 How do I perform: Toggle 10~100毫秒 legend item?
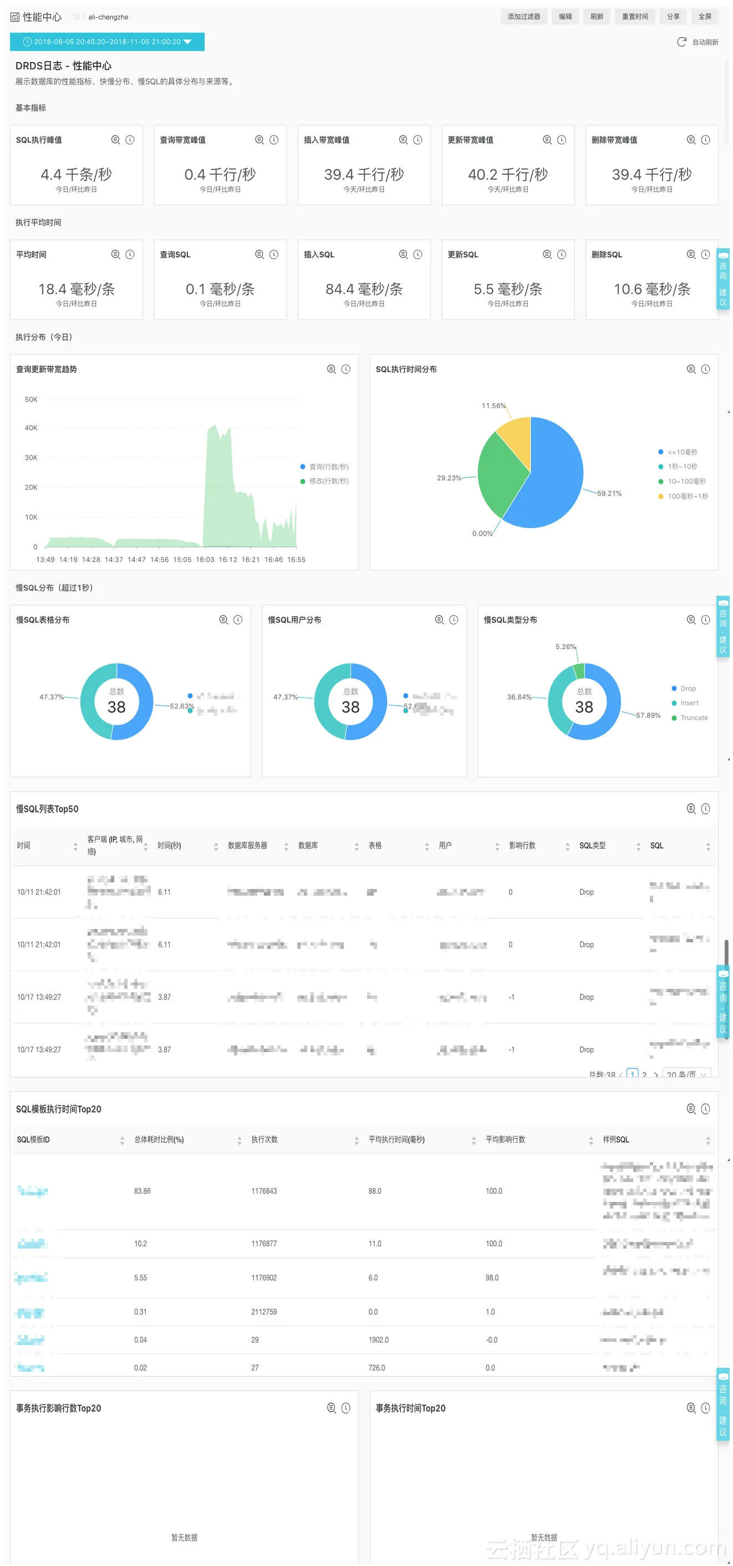682,482
